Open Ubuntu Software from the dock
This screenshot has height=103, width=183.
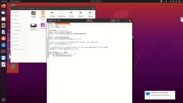click(3, 38)
